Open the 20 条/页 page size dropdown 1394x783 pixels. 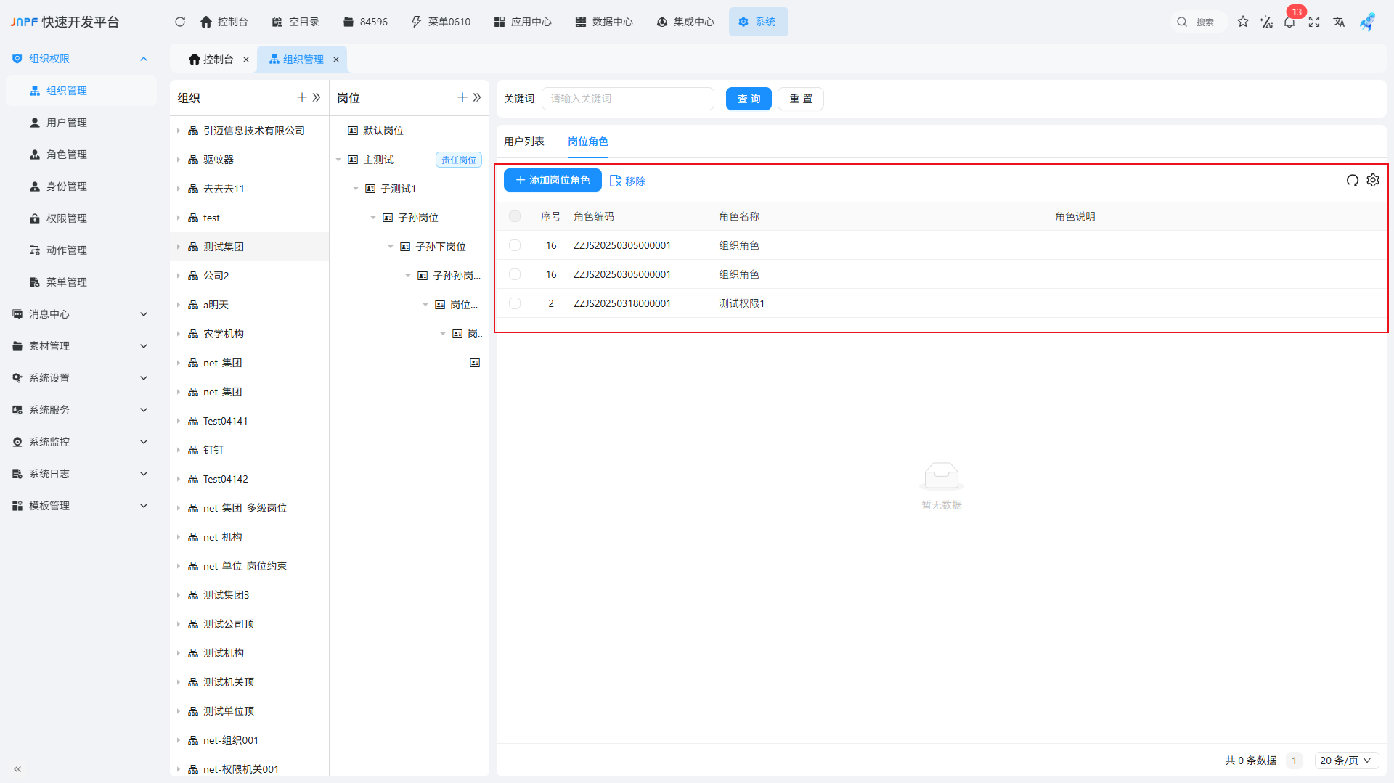click(x=1346, y=761)
